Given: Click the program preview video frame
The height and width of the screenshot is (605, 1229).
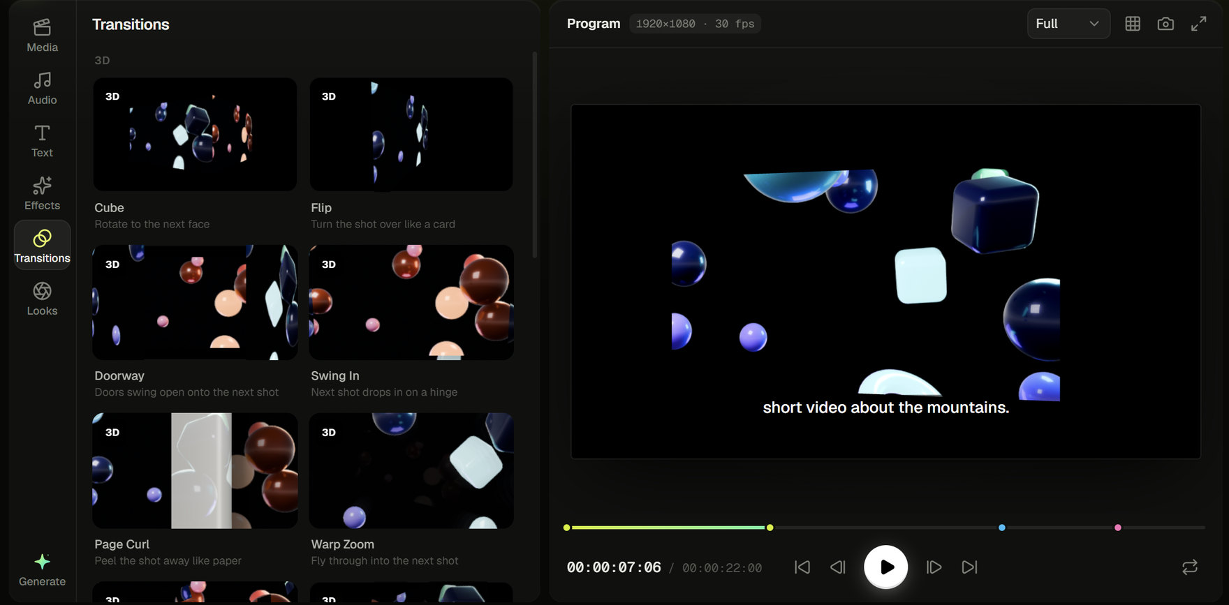Looking at the screenshot, I should tap(886, 282).
